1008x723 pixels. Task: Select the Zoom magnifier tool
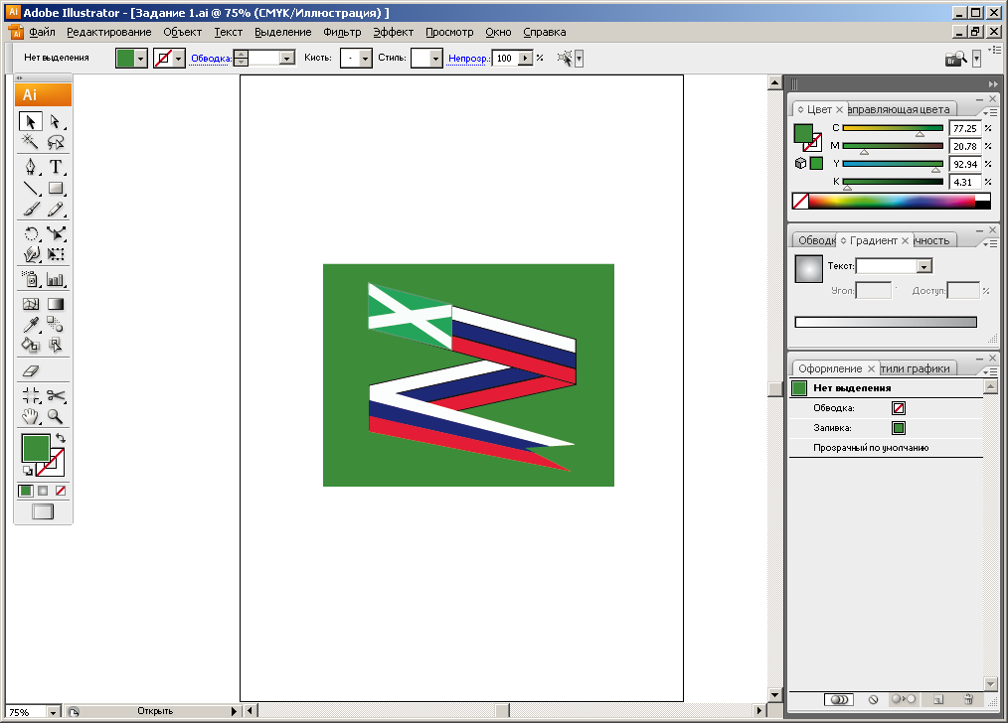pyautogui.click(x=56, y=417)
